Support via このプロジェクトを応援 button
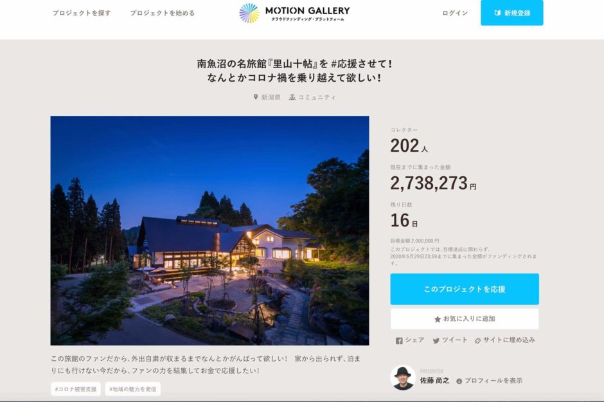The image size is (604, 402). [x=465, y=289]
